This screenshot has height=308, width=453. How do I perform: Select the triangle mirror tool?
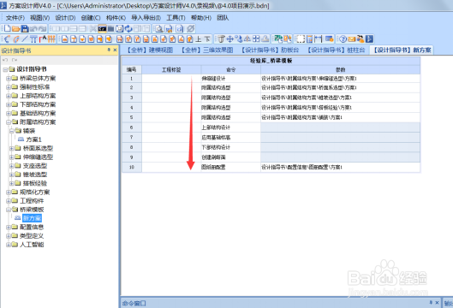[247, 38]
